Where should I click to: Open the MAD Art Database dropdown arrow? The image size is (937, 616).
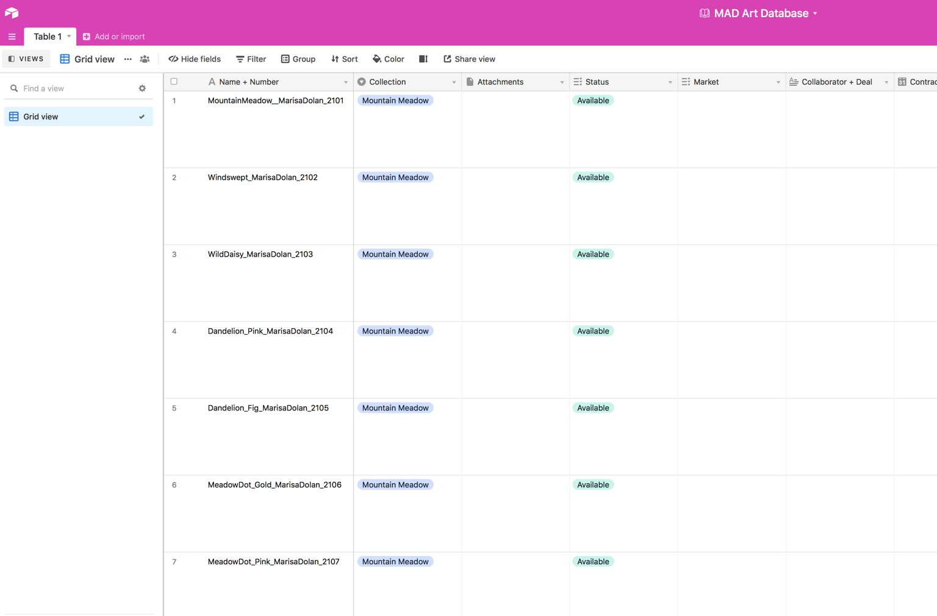[815, 13]
